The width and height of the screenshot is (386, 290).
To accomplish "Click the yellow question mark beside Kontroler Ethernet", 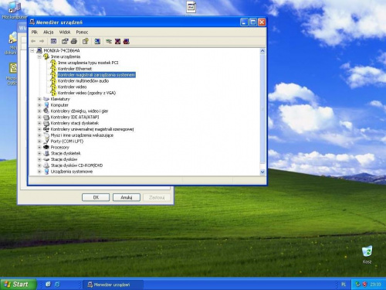I will (53, 69).
